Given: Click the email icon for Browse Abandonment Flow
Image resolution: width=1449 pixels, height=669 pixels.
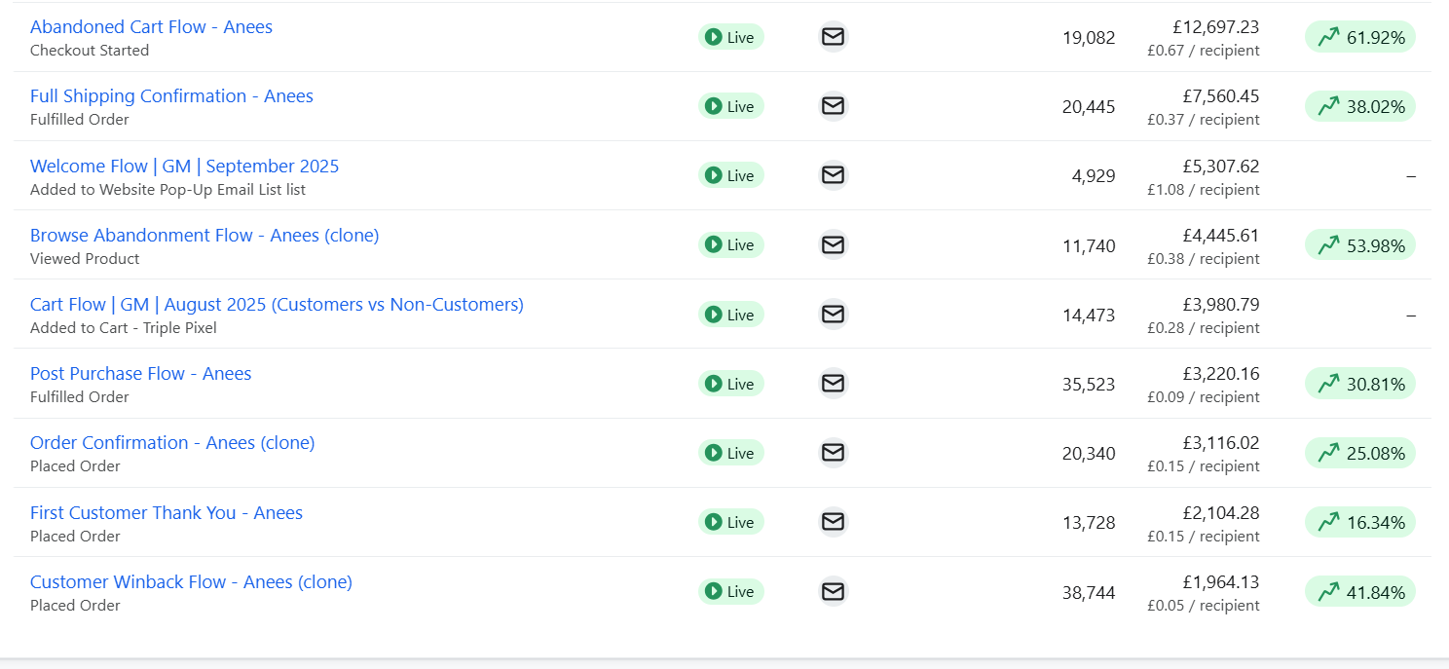Looking at the screenshot, I should pos(833,244).
